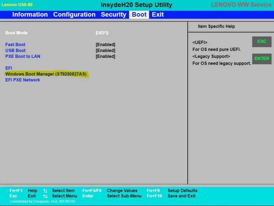This screenshot has width=274, height=206.
Task: Click the 'Contributed by Zongquan' credit line
Action: click(x=42, y=201)
